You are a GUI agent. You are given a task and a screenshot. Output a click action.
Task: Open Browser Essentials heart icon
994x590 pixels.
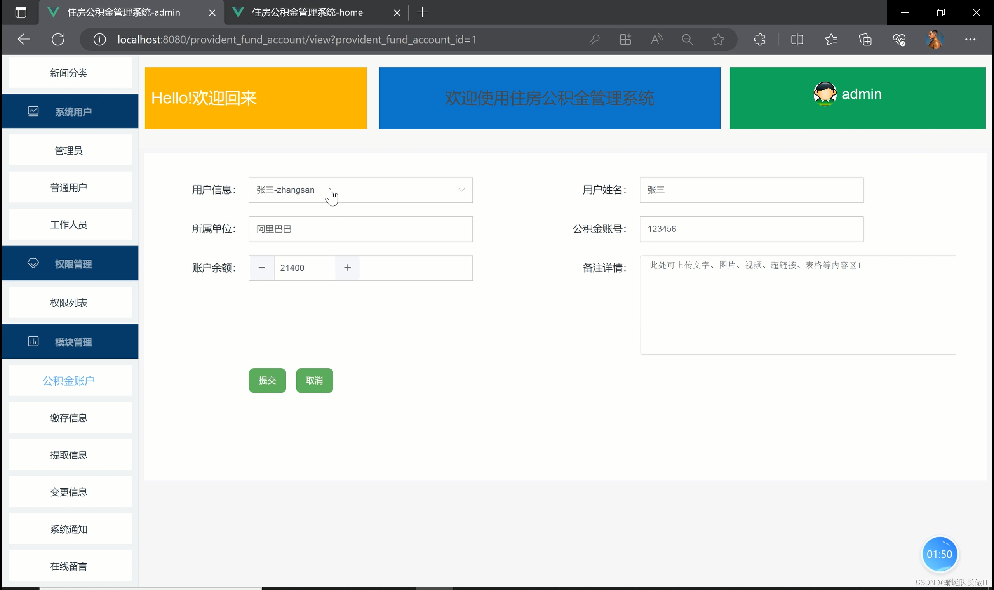point(900,39)
